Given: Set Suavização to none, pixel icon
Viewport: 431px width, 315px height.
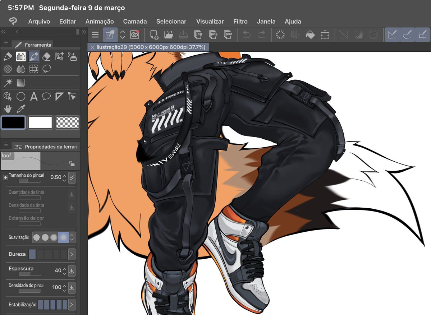Looking at the screenshot, I should 36,237.
